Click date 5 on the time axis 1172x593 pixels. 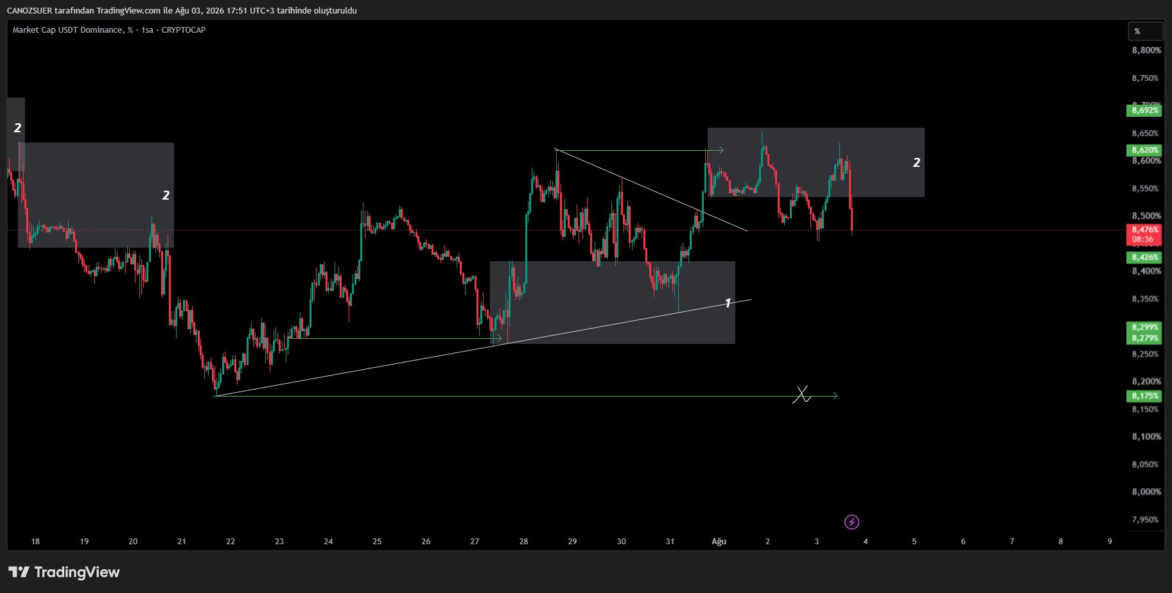(914, 542)
